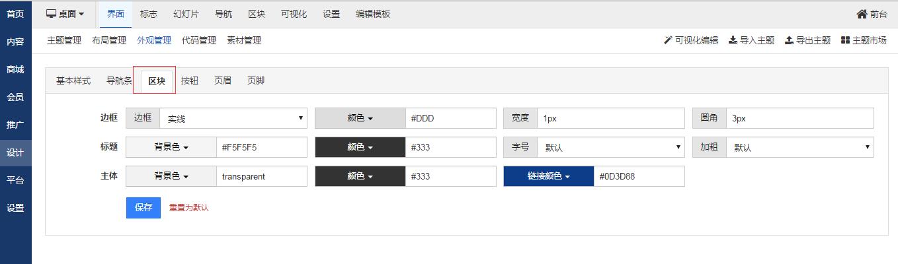This screenshot has width=898, height=264.
Task: Switch to the 按钮 tab
Action: coord(190,81)
